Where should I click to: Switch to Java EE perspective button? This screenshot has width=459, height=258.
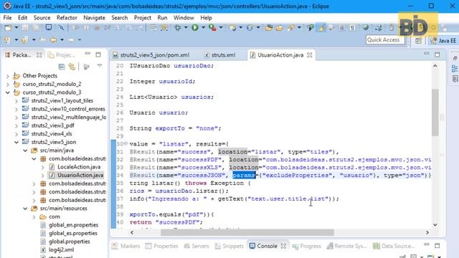pyautogui.click(x=443, y=41)
